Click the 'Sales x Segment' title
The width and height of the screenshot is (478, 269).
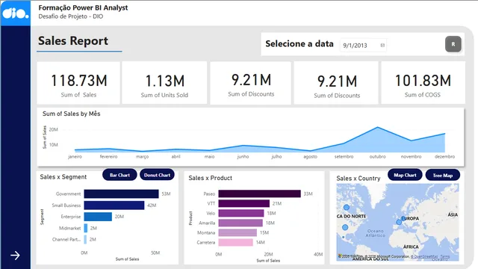(63, 177)
